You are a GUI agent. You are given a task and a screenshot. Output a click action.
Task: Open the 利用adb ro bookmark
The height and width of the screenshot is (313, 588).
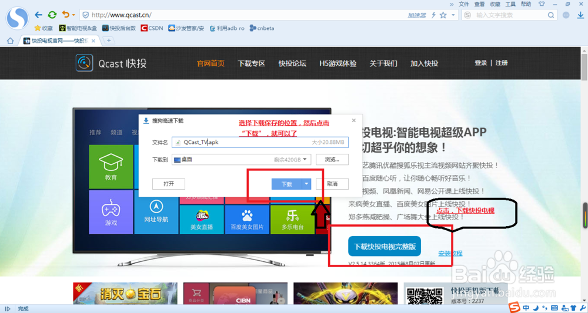(227, 28)
